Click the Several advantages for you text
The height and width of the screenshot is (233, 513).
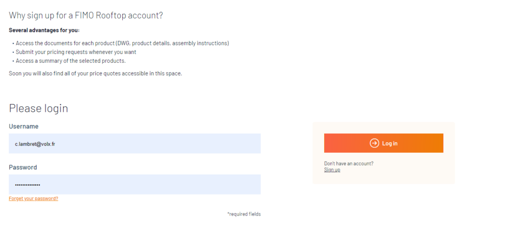click(44, 30)
